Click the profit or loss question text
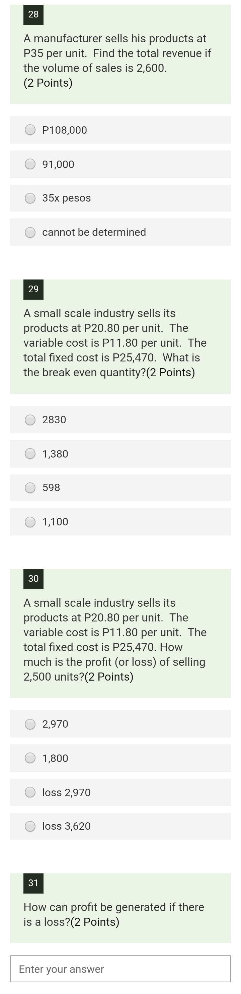Image resolution: width=241 pixels, height=994 pixels. (115, 633)
